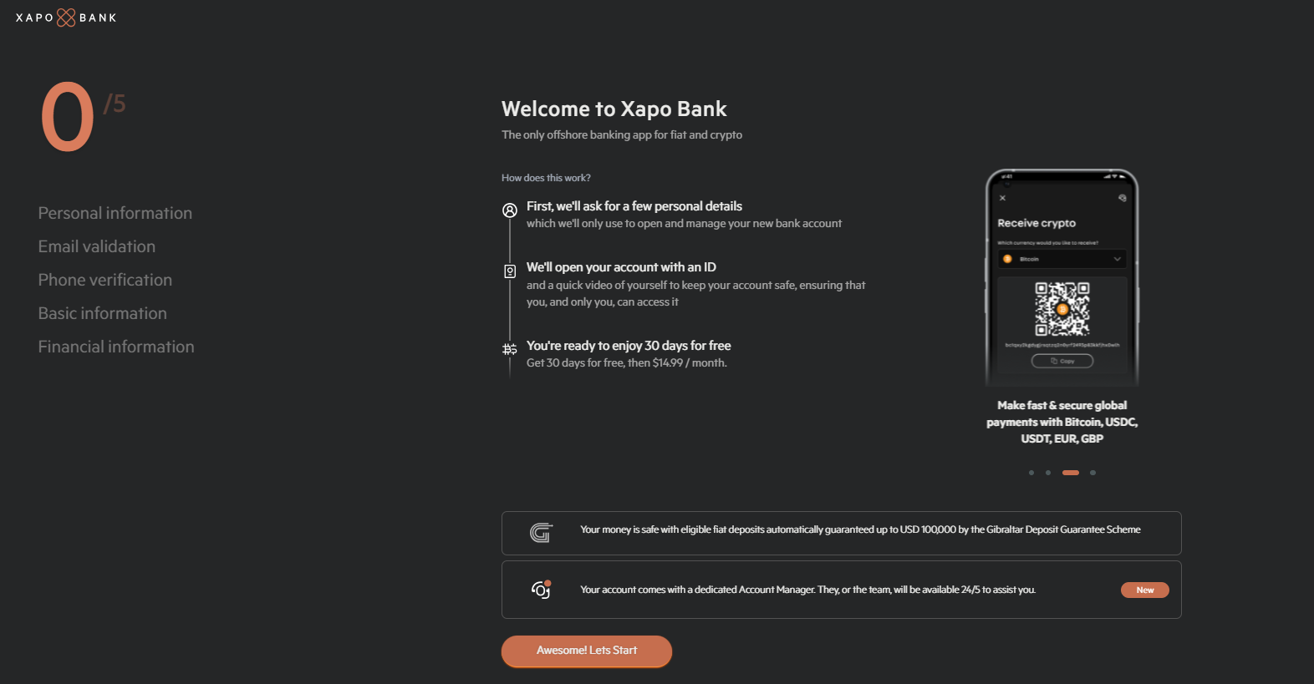The image size is (1314, 684).
Task: Select the Email validation step
Action: coord(97,246)
